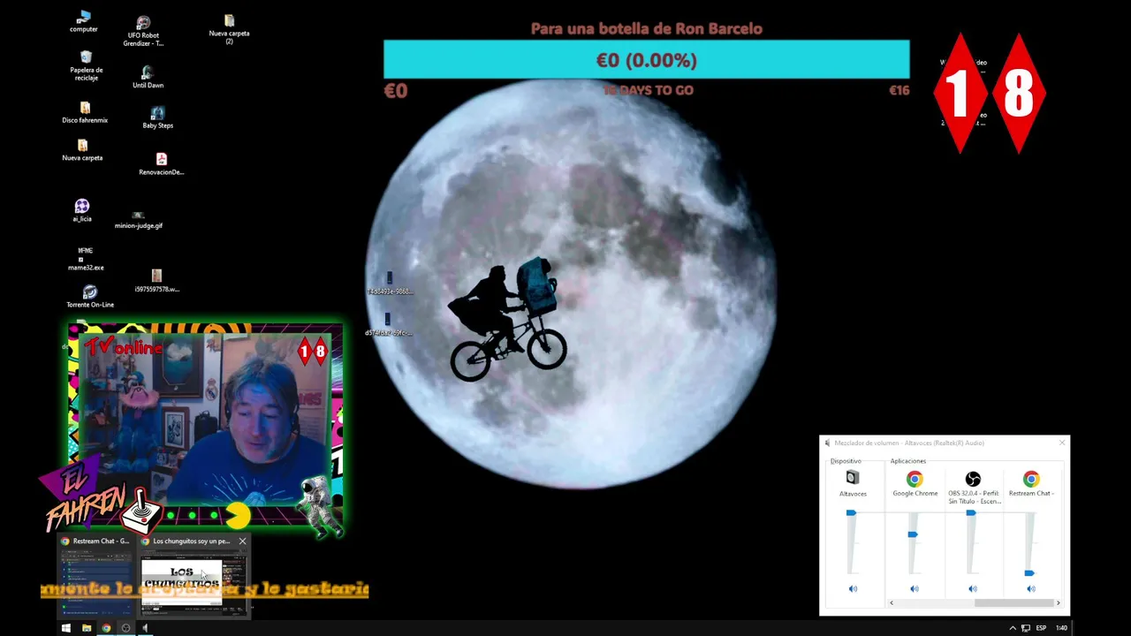Select the 'Nueva carpeta' folder icon
This screenshot has width=1131, height=636.
(82, 150)
